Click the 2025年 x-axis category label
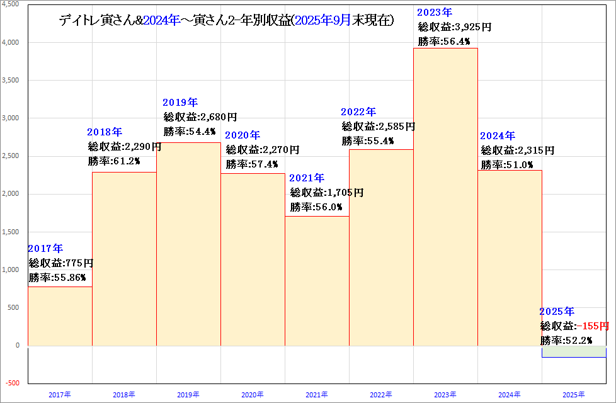616x403 pixels. click(x=574, y=395)
